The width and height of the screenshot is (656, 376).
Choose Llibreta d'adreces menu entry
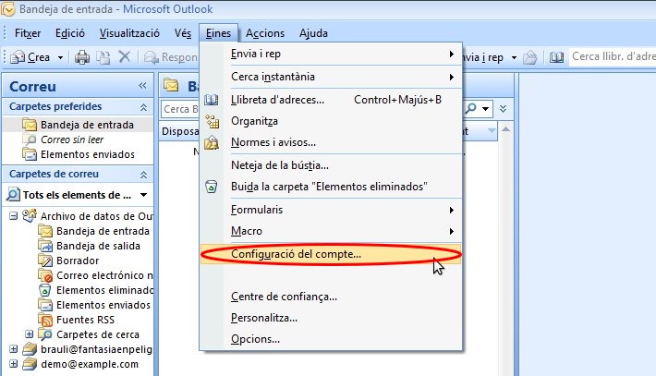[x=332, y=100]
